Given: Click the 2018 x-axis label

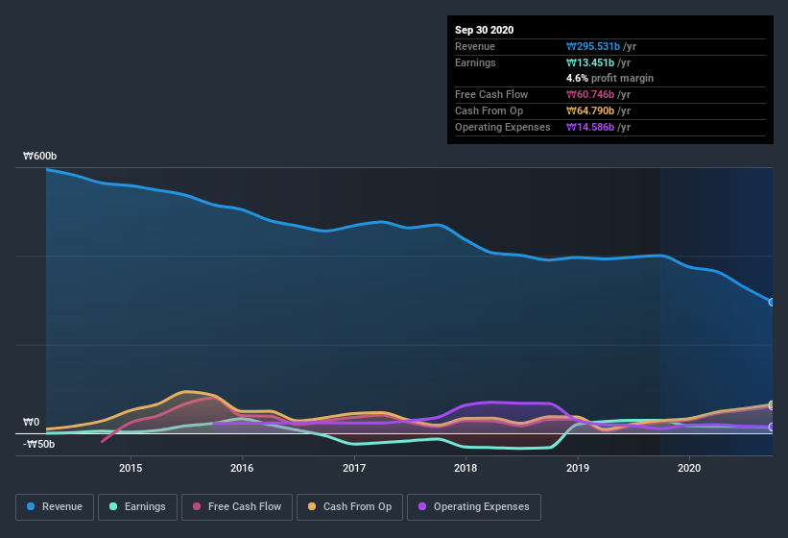Looking at the screenshot, I should click(x=466, y=468).
